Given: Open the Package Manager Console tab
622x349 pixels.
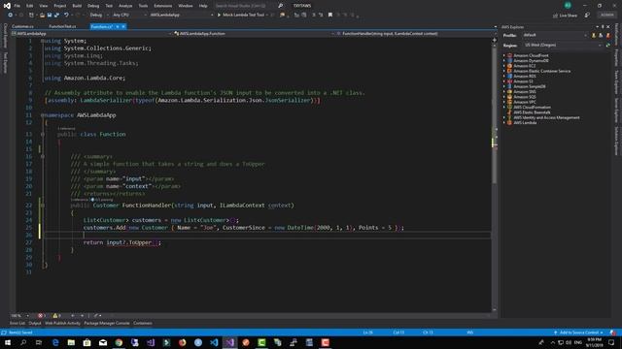Looking at the screenshot, I should [x=107, y=323].
